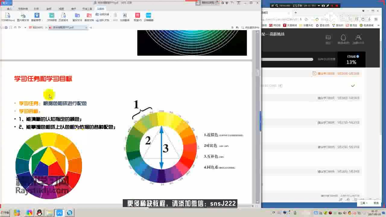Click the 爱淘宝 bookmark in browser

352,25
